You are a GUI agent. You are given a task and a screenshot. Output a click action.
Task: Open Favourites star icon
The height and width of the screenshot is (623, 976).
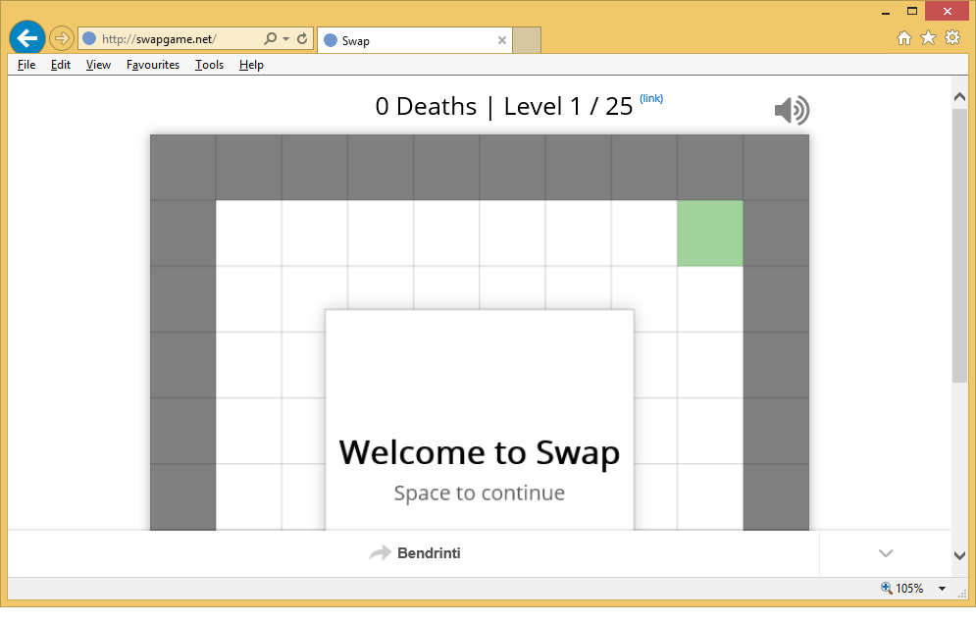pos(928,38)
